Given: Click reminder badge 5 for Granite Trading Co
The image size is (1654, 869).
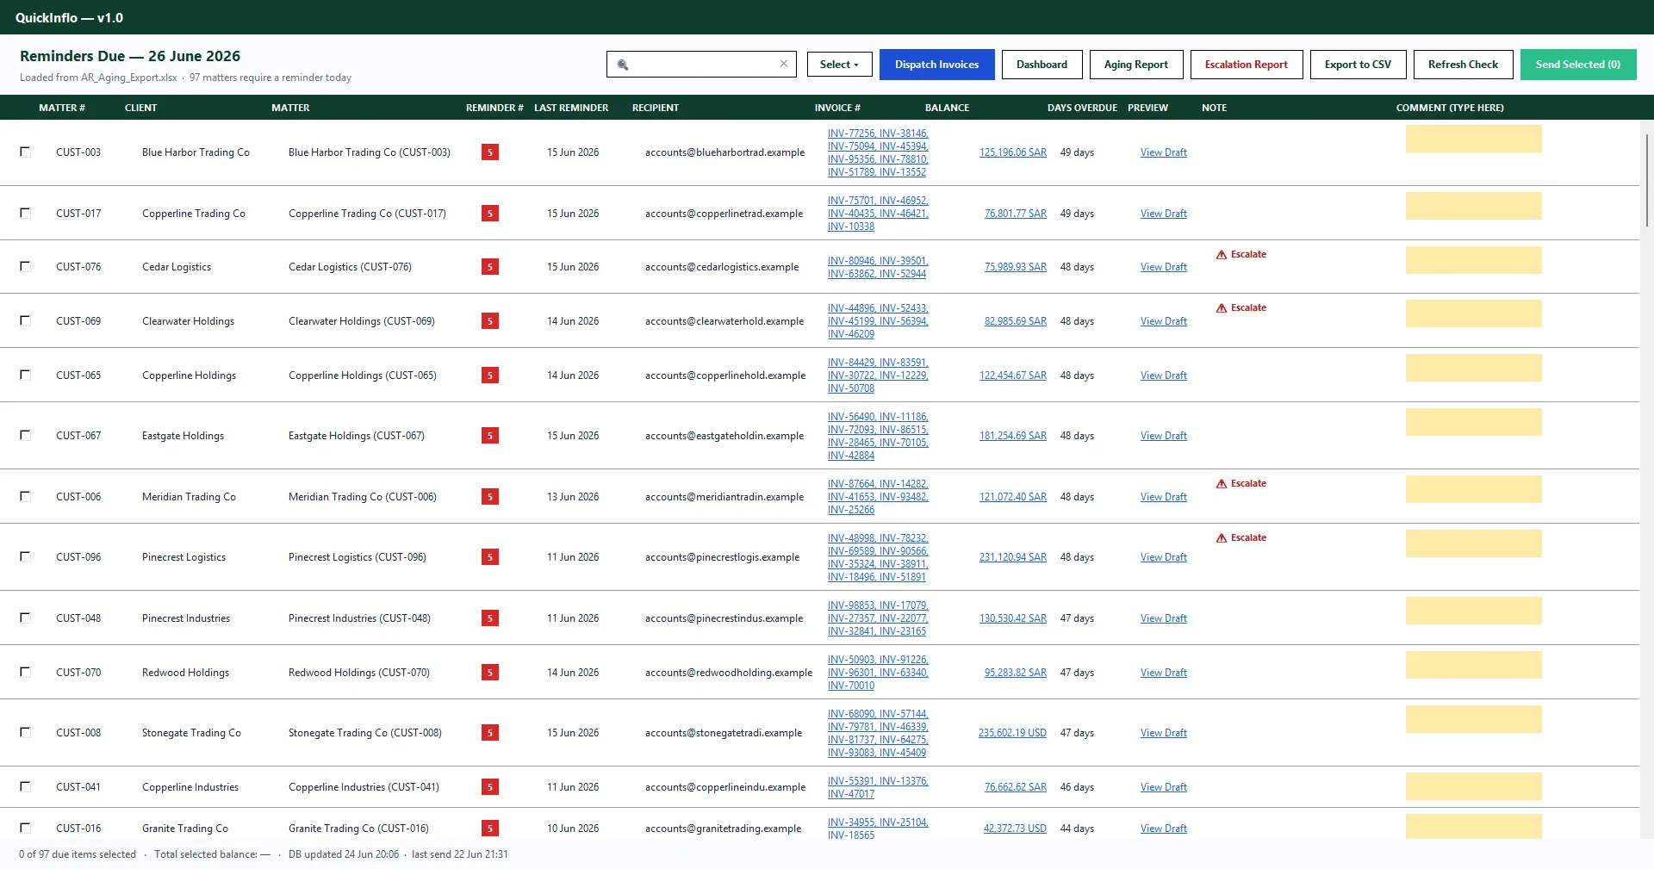Looking at the screenshot, I should pos(490,829).
